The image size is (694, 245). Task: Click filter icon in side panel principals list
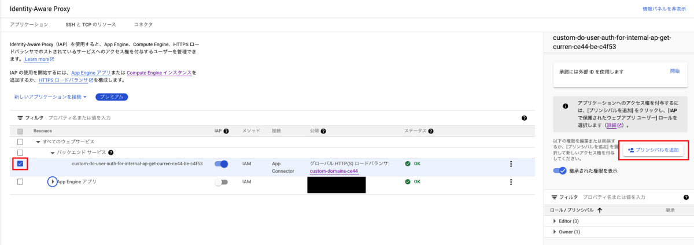click(554, 198)
